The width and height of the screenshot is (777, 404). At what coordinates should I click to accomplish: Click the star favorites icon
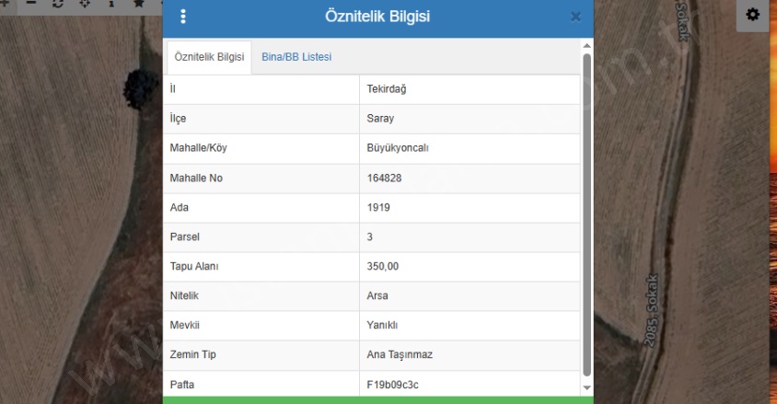tap(138, 5)
